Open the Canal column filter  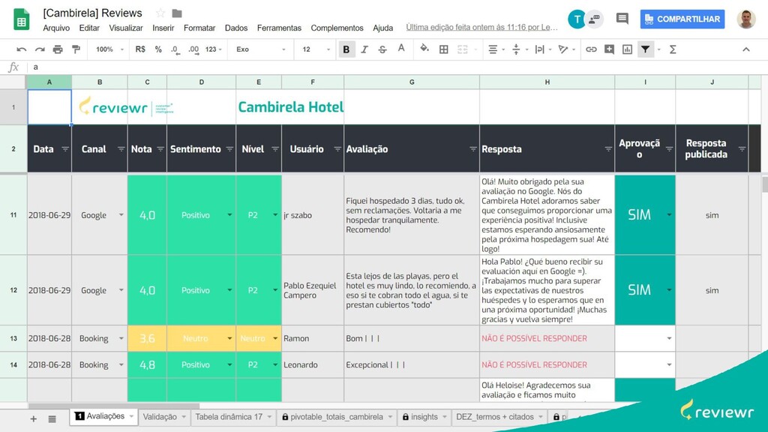coord(121,149)
